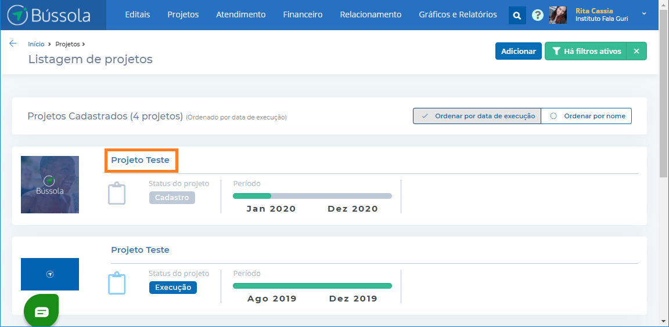Open the Atendimento menu

point(240,14)
